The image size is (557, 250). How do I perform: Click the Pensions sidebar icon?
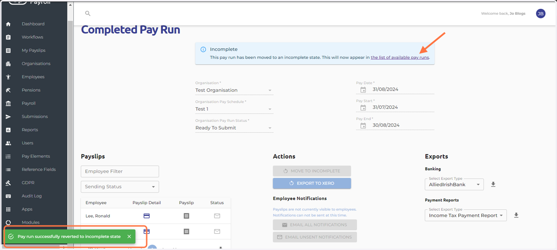(8, 90)
